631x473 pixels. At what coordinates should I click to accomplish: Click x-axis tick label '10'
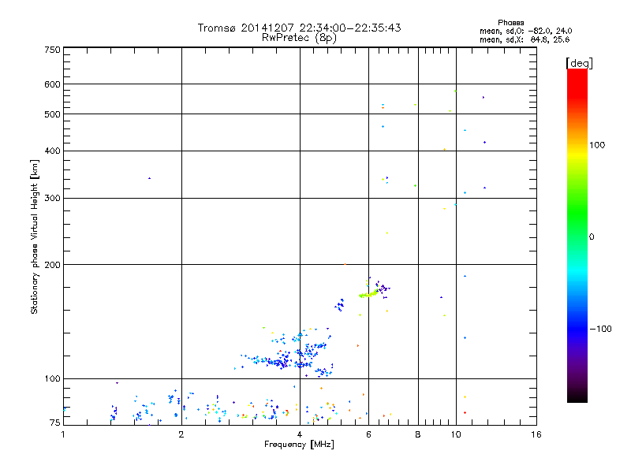456,434
